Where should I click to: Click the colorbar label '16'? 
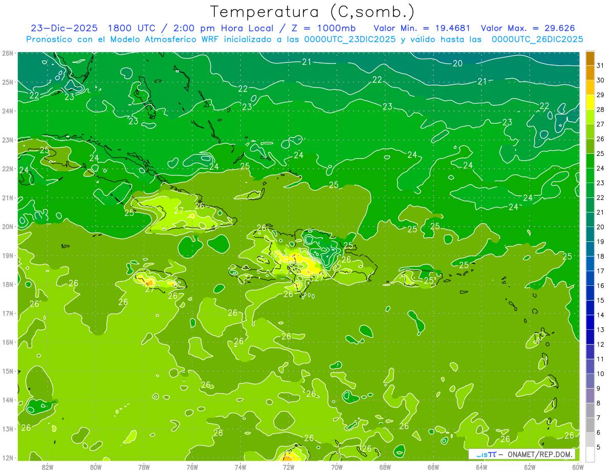601,285
